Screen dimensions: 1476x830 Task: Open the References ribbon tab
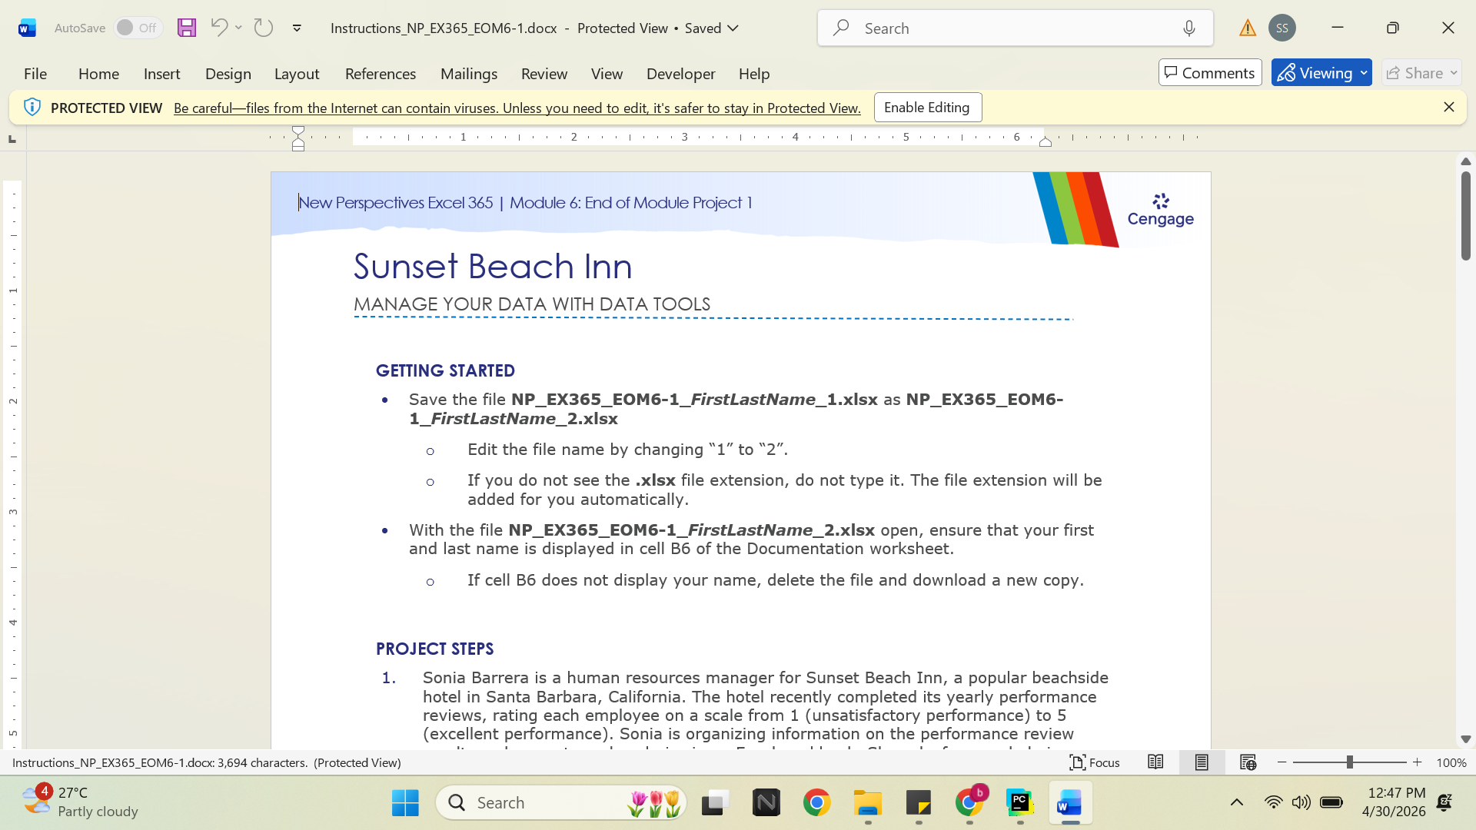381,74
